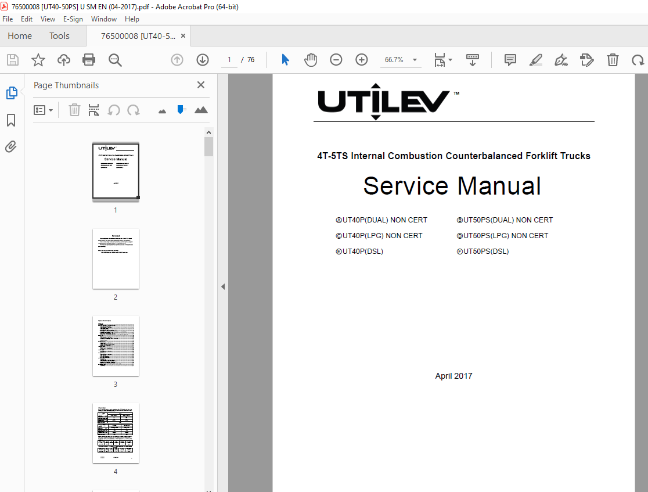Click the UTILEV logo on the page

(388, 101)
